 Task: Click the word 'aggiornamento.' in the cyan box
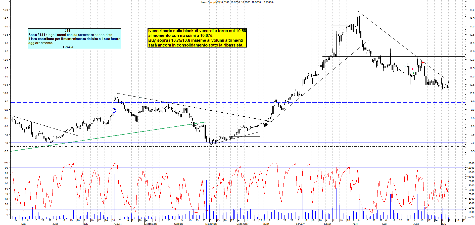[x=41, y=43]
